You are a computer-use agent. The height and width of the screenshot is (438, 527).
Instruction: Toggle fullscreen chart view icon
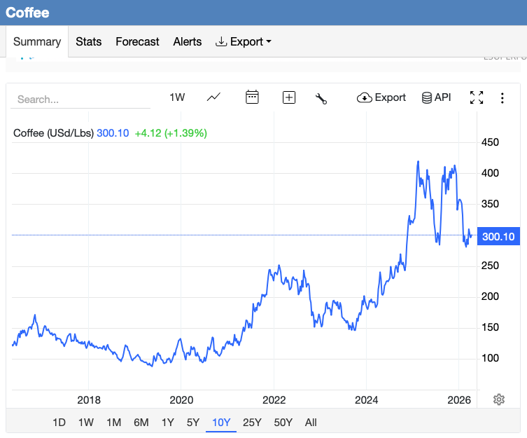pyautogui.click(x=477, y=97)
